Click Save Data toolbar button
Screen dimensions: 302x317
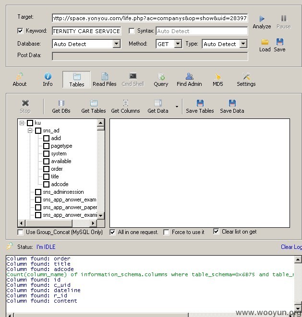tap(232, 106)
